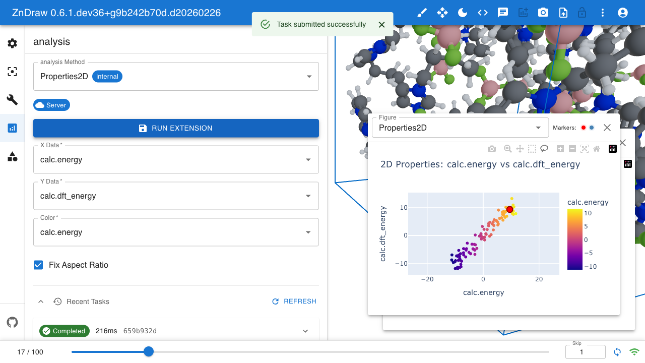Open the GitHub link icon in the sidebar
The width and height of the screenshot is (645, 363).
[13, 322]
